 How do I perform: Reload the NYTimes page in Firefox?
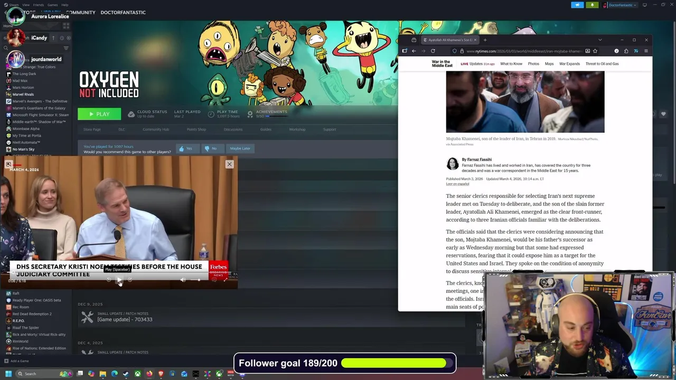click(x=433, y=51)
